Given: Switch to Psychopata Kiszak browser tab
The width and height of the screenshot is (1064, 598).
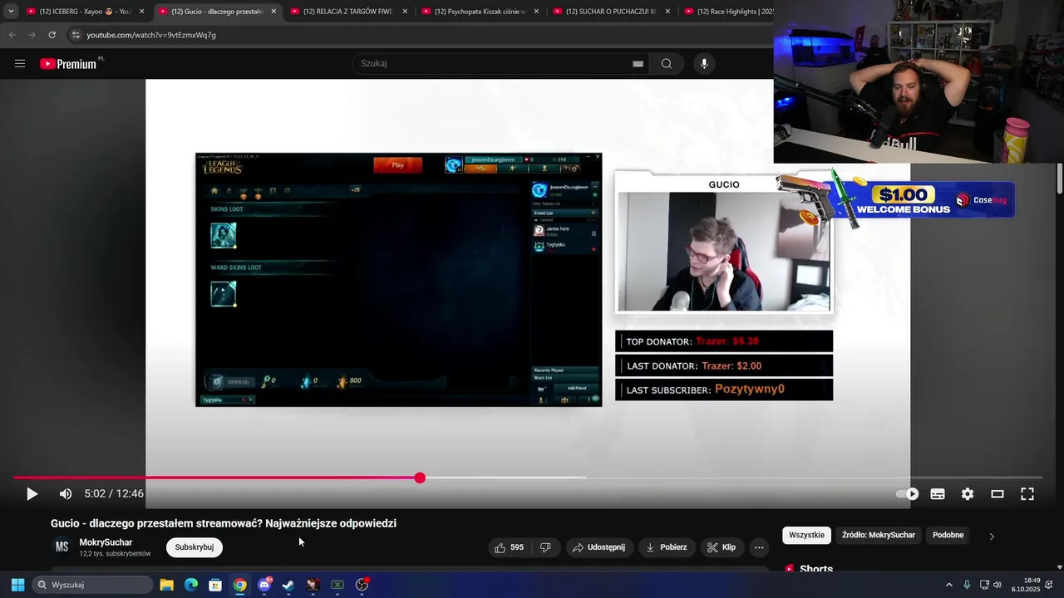Looking at the screenshot, I should coord(480,12).
